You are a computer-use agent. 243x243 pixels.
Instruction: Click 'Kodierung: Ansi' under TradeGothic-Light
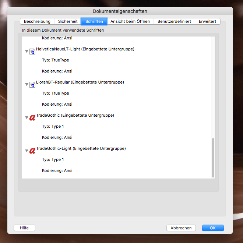57,170
